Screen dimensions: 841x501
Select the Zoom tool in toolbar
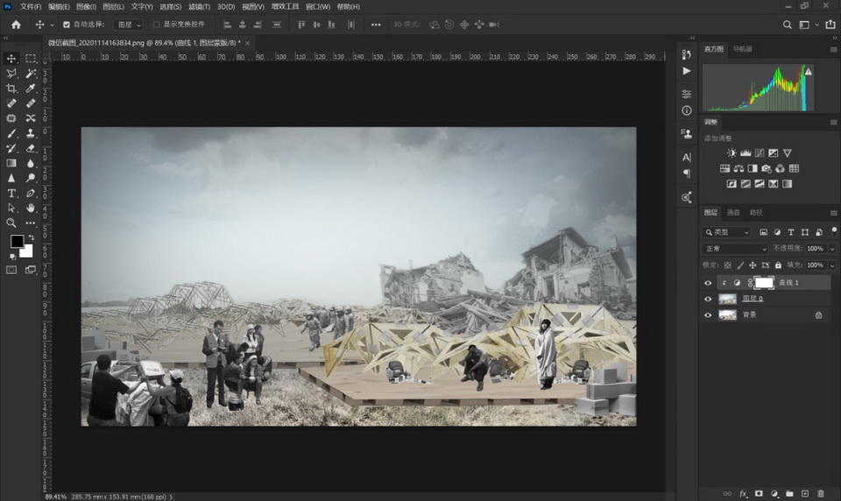click(11, 222)
